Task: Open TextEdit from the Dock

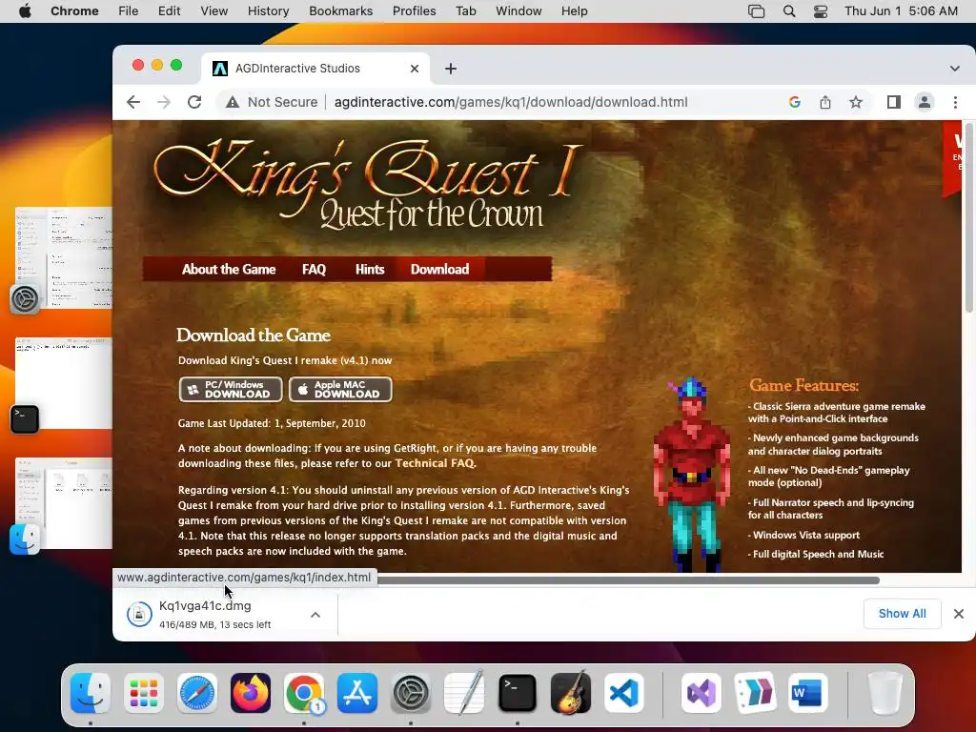Action: click(x=464, y=693)
